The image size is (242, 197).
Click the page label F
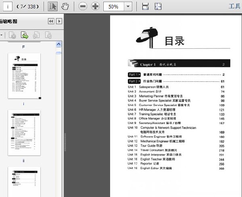tap(23, 47)
